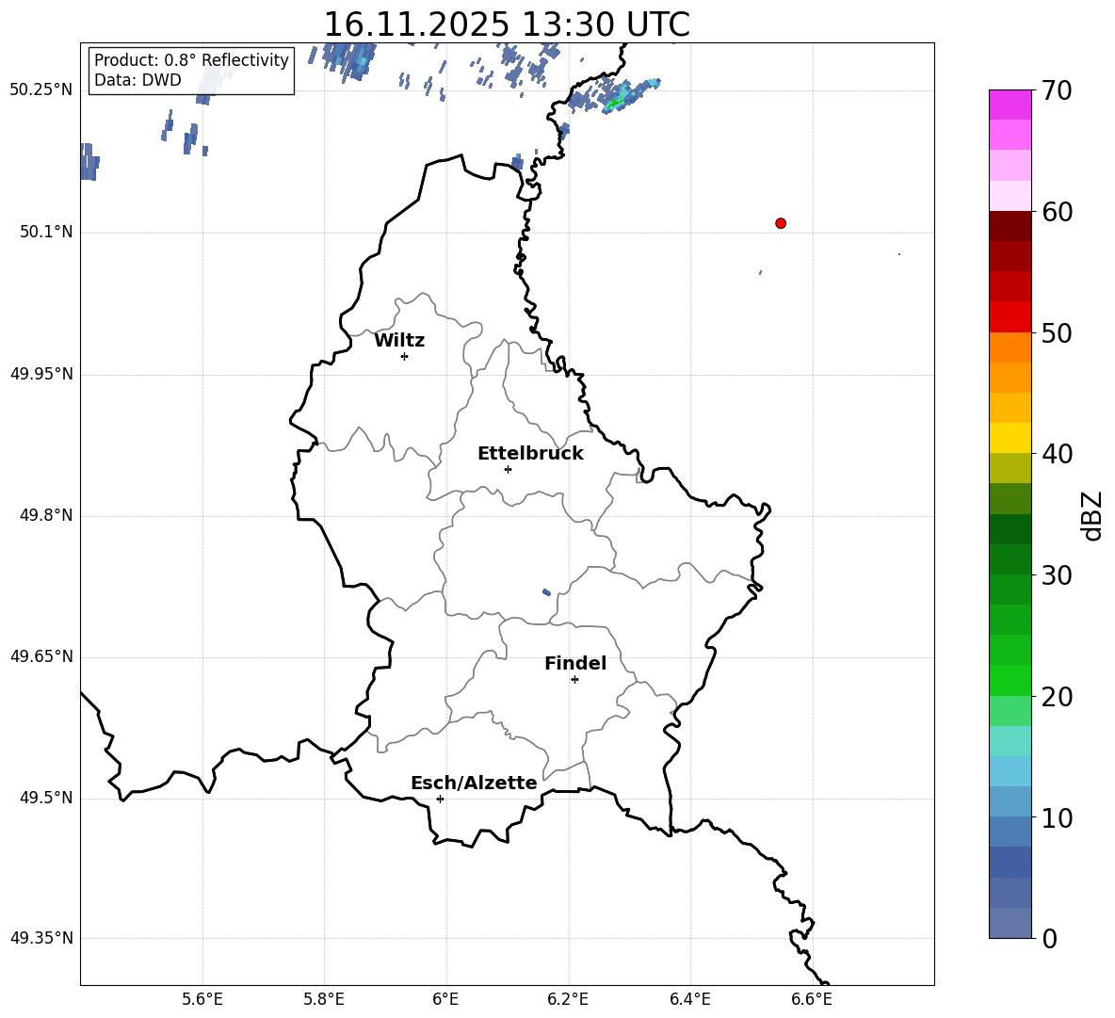Click the small blue echo northwest of Findel

click(546, 592)
